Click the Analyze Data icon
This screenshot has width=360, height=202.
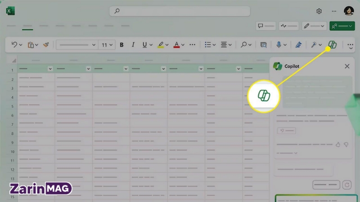pos(264,45)
